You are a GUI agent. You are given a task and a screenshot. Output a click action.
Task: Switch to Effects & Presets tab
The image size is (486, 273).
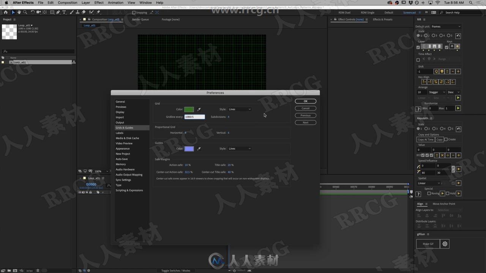coord(383,19)
